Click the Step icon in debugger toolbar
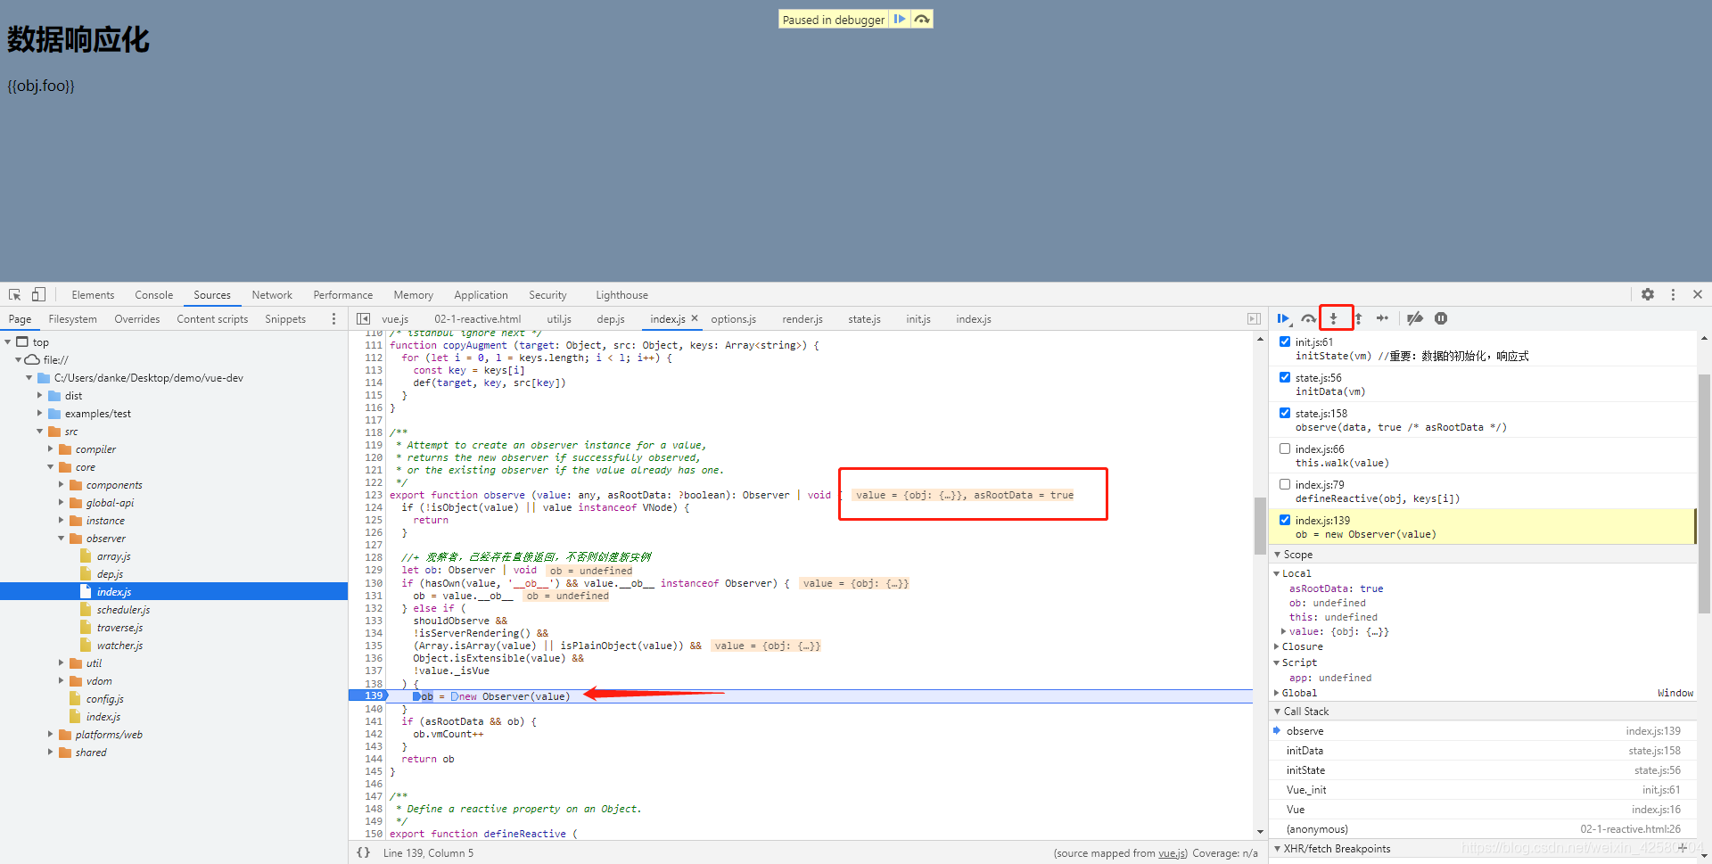This screenshot has width=1712, height=864. click(x=1382, y=318)
